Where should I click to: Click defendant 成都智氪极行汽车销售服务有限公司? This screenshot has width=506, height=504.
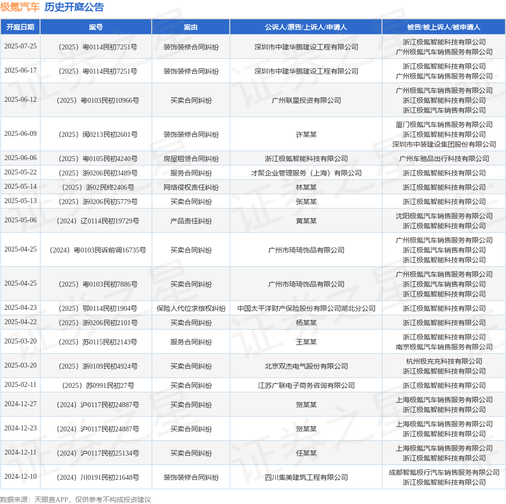click(444, 473)
